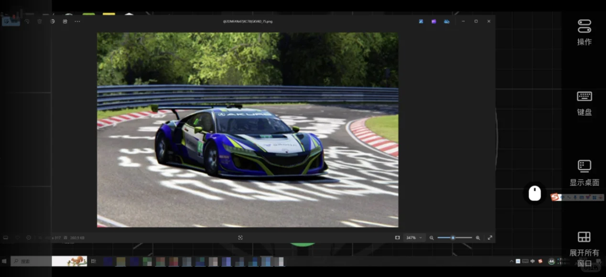Maximize the Photos window
This screenshot has width=606, height=277.
[476, 21]
